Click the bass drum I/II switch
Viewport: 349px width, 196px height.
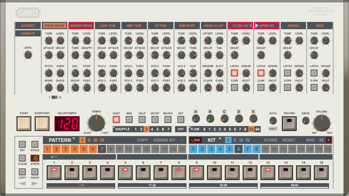coord(55,97)
